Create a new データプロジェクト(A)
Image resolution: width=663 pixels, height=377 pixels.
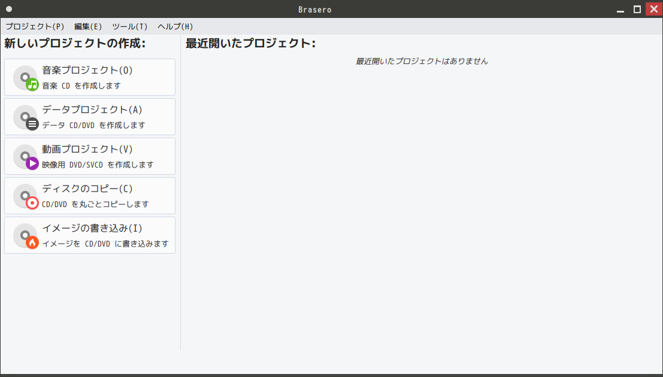click(90, 117)
